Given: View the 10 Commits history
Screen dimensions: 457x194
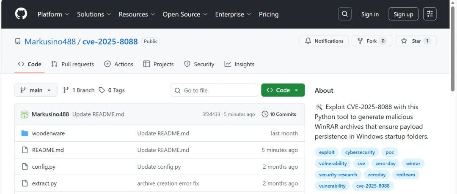Looking at the screenshot, I should (279, 114).
